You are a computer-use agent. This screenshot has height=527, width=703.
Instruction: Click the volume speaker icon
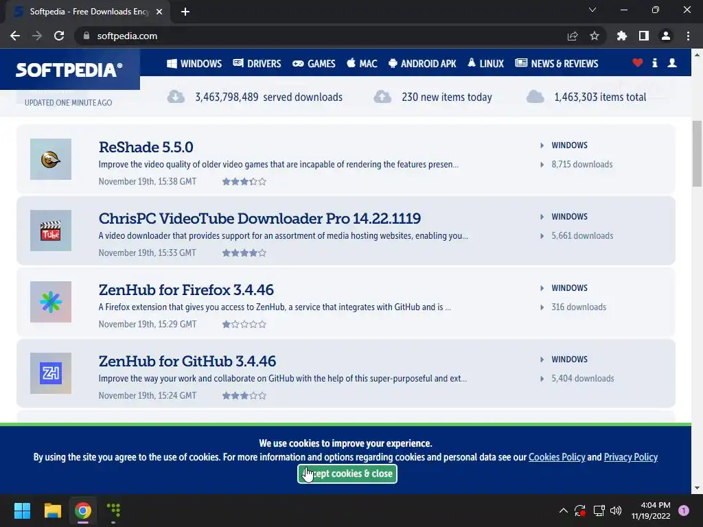click(616, 511)
